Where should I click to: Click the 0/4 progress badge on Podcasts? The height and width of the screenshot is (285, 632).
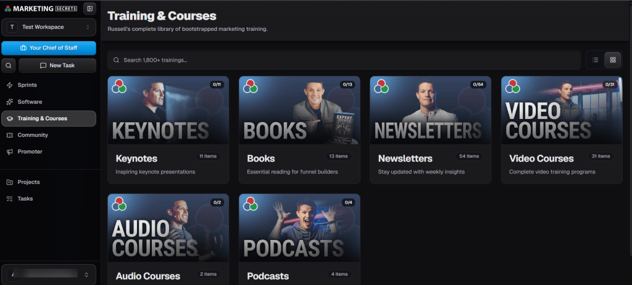pos(348,202)
